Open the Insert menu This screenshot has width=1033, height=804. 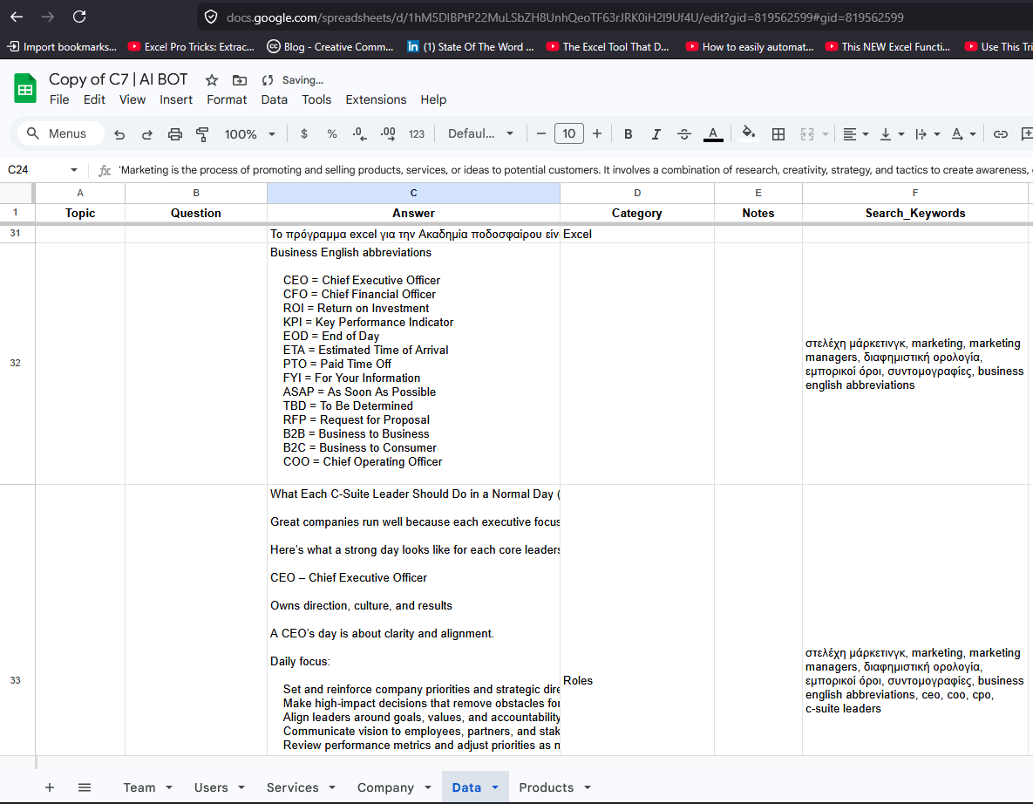point(176,99)
